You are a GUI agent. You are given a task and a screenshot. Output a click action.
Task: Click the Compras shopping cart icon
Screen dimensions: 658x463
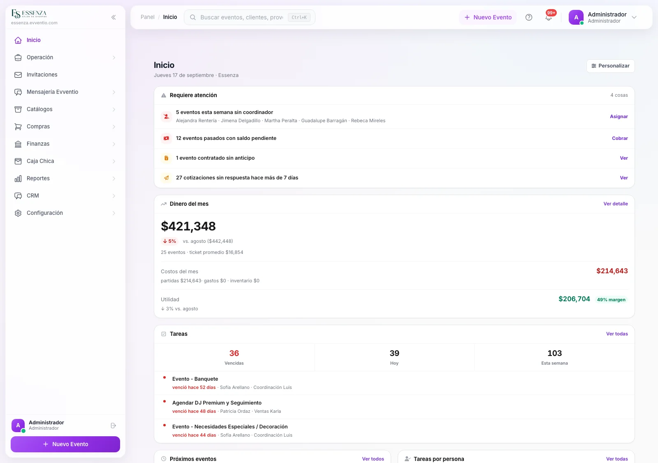coord(18,127)
